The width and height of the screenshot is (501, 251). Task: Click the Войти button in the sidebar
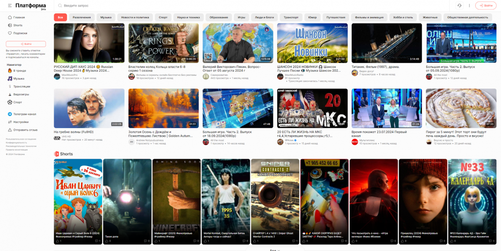(26, 44)
